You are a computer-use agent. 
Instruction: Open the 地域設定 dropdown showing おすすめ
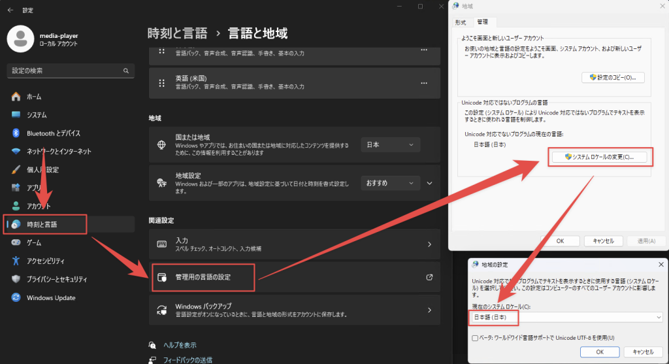pos(391,184)
